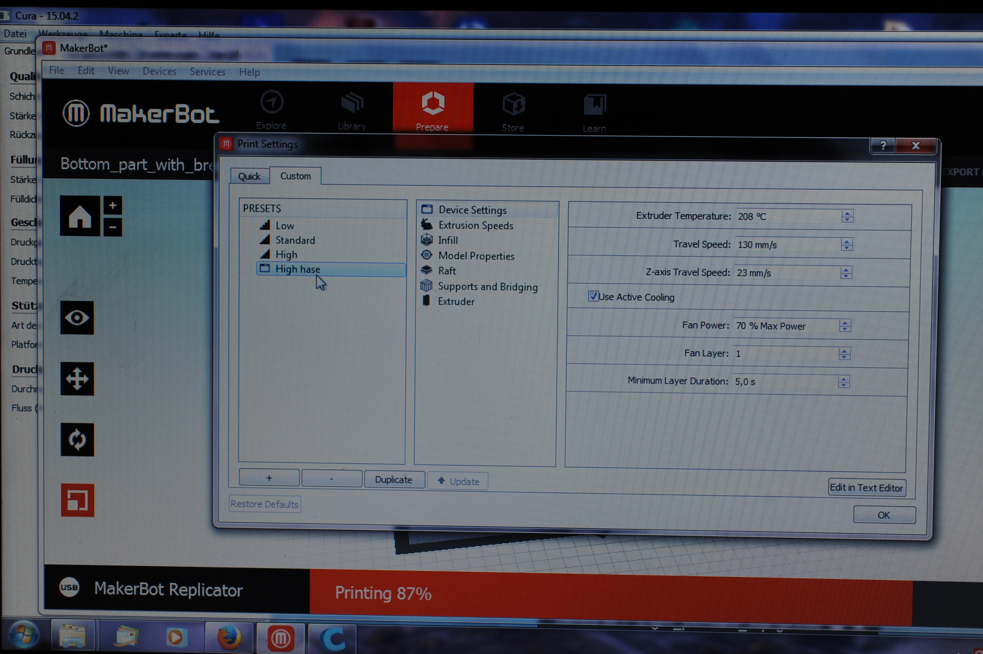This screenshot has height=654, width=983.
Task: Select the Move arrows tool
Action: click(x=77, y=379)
